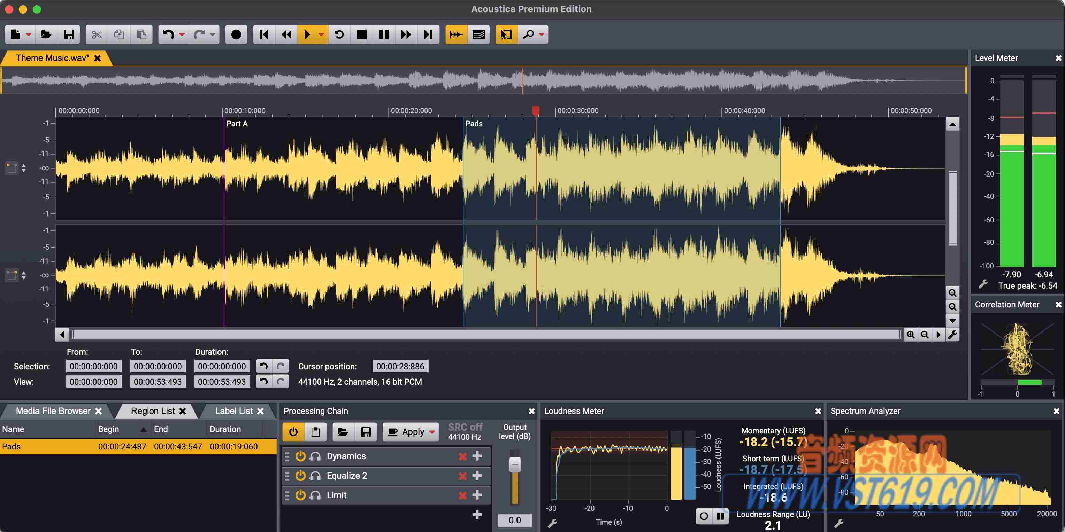This screenshot has height=532, width=1065.
Task: Open the Label List tab
Action: 233,410
